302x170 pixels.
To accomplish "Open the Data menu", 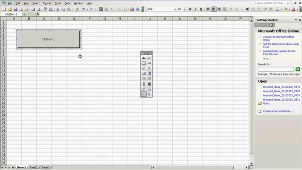I will (67, 3).
